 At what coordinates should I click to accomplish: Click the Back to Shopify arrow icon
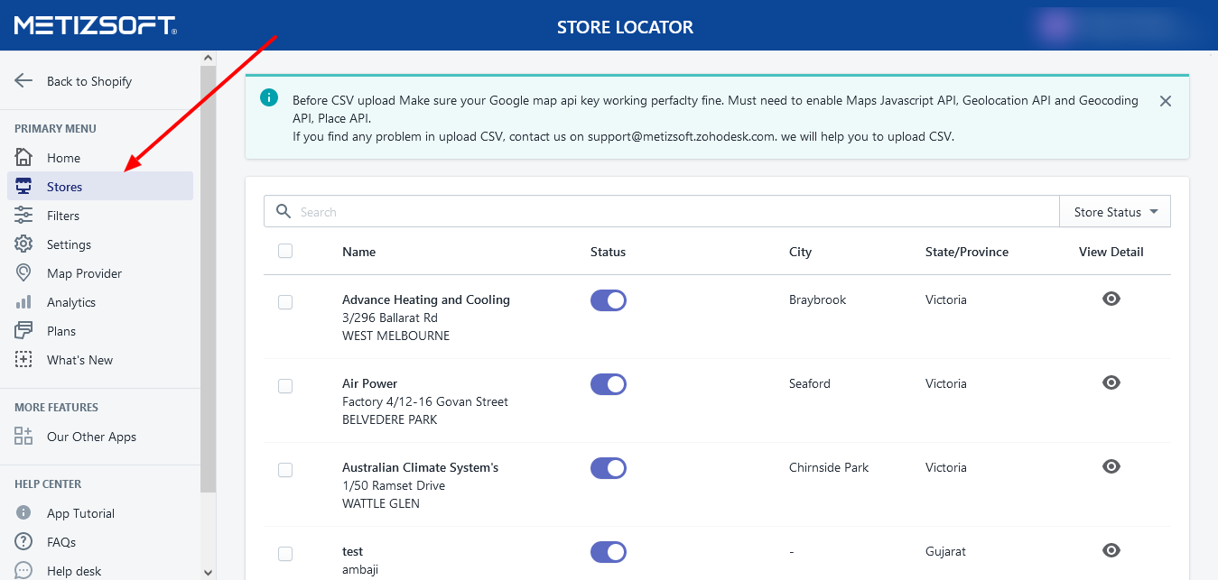(x=23, y=81)
